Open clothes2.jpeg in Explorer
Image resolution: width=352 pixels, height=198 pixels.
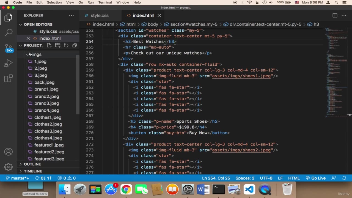tap(48, 124)
